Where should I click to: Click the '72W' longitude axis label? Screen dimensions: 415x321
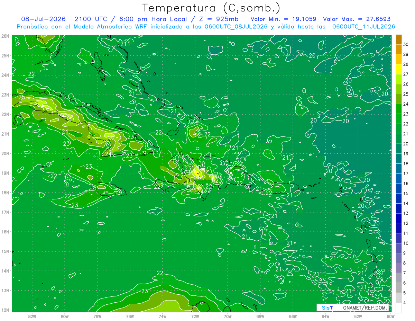[x=195, y=316]
